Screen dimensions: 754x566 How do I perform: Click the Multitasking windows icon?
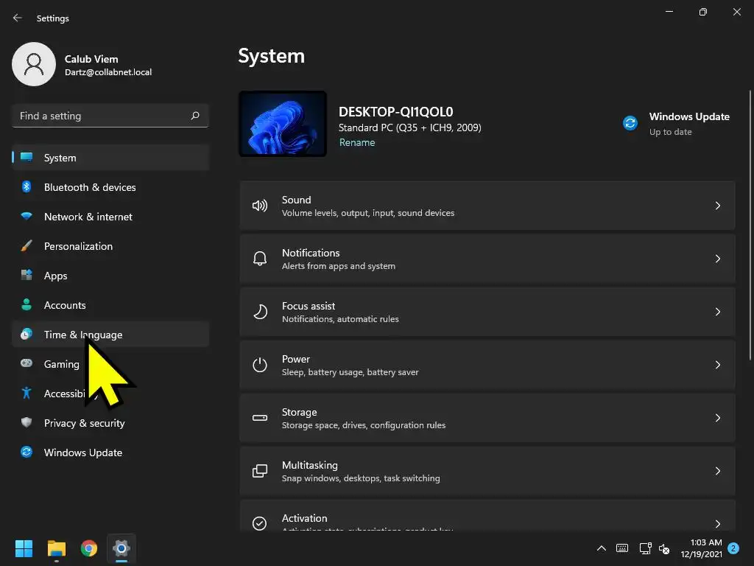(260, 471)
